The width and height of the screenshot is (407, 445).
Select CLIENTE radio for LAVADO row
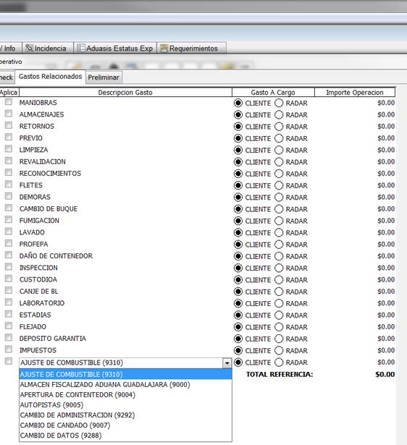click(238, 233)
